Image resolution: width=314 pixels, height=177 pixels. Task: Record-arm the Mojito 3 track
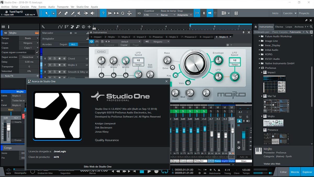tap(60, 65)
